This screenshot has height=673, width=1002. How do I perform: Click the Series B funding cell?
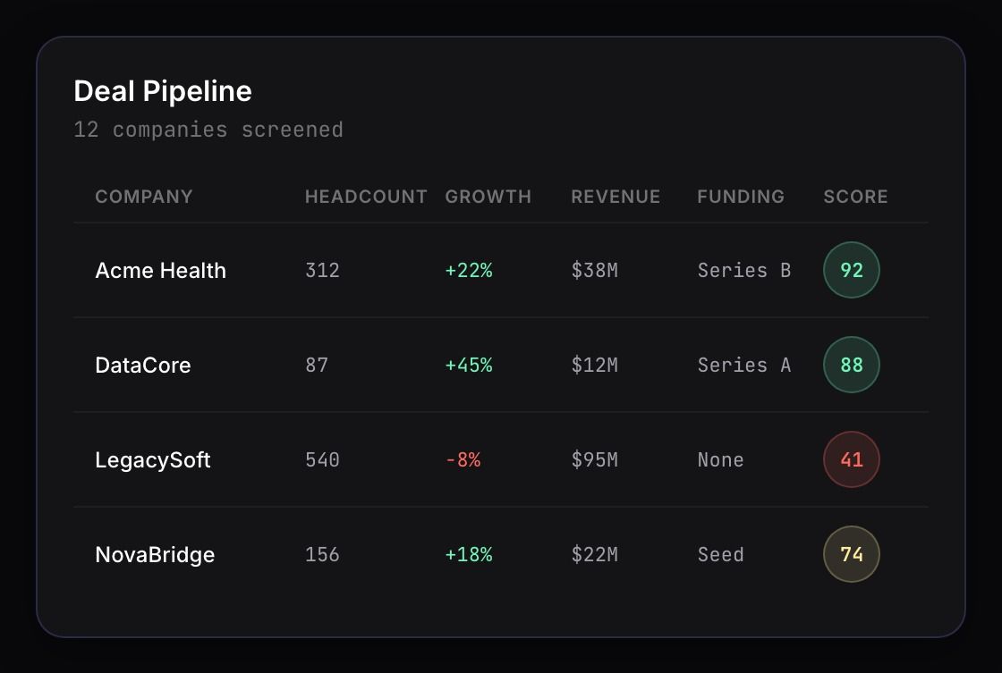(x=743, y=270)
